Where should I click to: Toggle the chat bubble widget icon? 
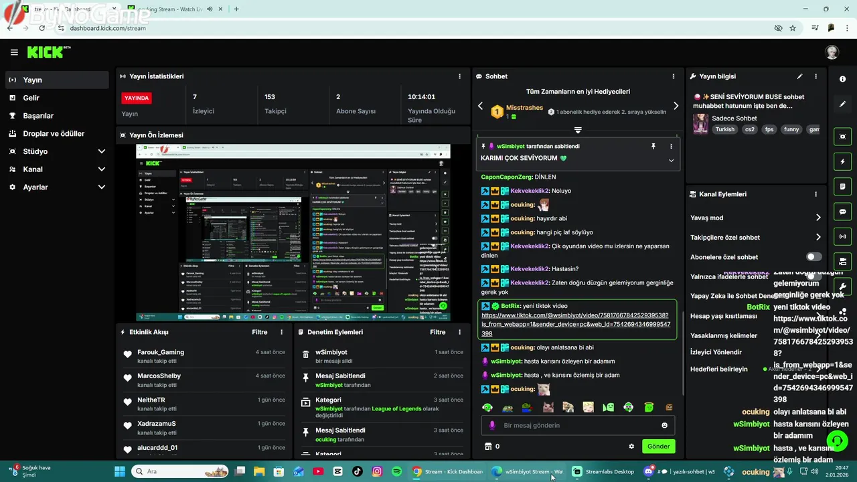click(842, 212)
